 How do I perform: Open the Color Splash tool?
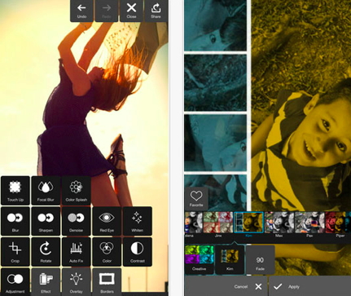[x=77, y=191]
